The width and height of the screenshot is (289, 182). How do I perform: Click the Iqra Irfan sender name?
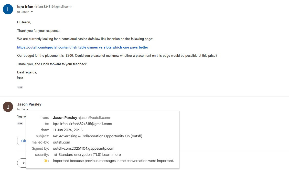[x=25, y=7]
